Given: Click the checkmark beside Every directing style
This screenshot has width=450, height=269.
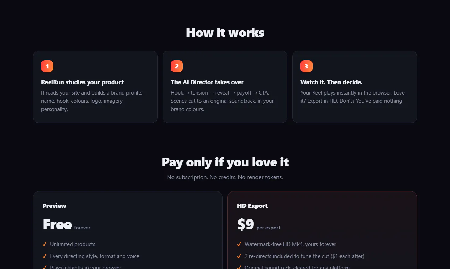Looking at the screenshot, I should 45,256.
